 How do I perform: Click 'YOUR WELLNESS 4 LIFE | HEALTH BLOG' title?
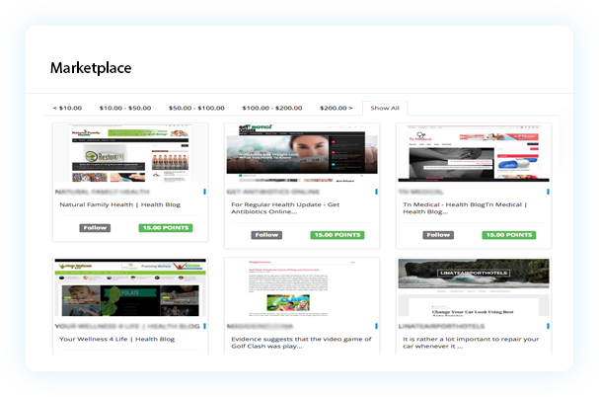tap(127, 326)
